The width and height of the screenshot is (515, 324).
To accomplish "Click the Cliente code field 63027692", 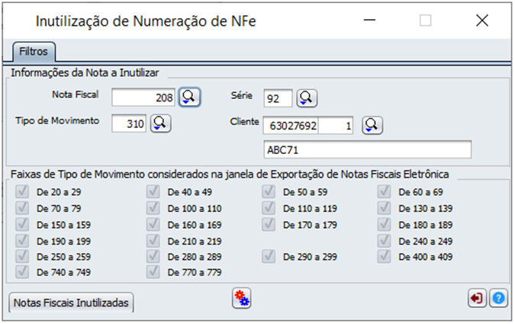I will point(291,125).
